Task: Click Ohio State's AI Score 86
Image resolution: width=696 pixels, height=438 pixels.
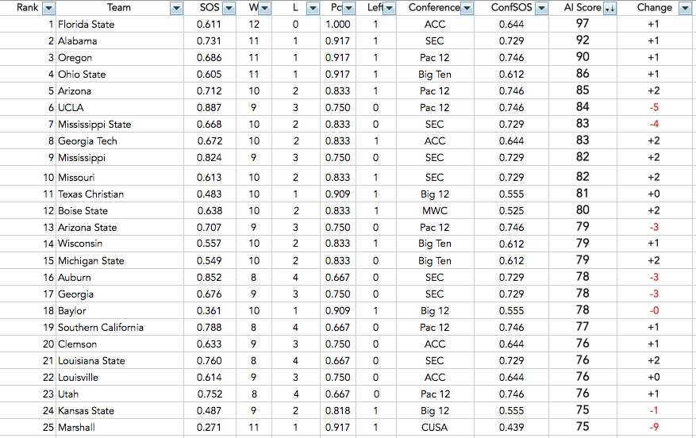Action: [583, 73]
